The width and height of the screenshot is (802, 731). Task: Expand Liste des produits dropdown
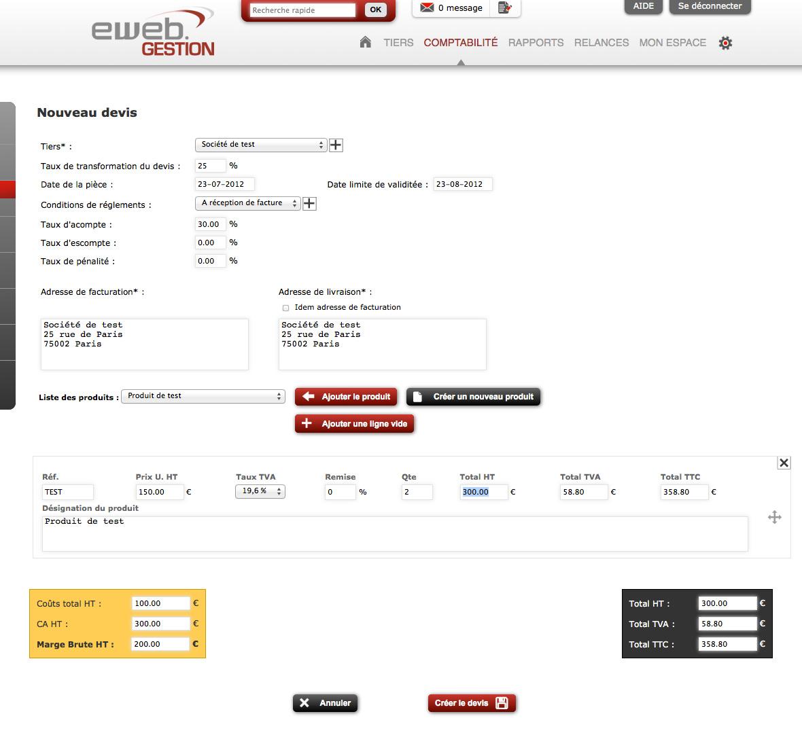click(x=203, y=396)
